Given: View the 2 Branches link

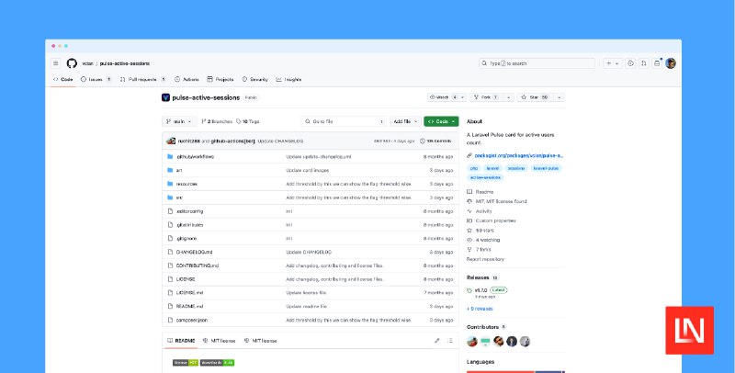Looking at the screenshot, I should (217, 121).
